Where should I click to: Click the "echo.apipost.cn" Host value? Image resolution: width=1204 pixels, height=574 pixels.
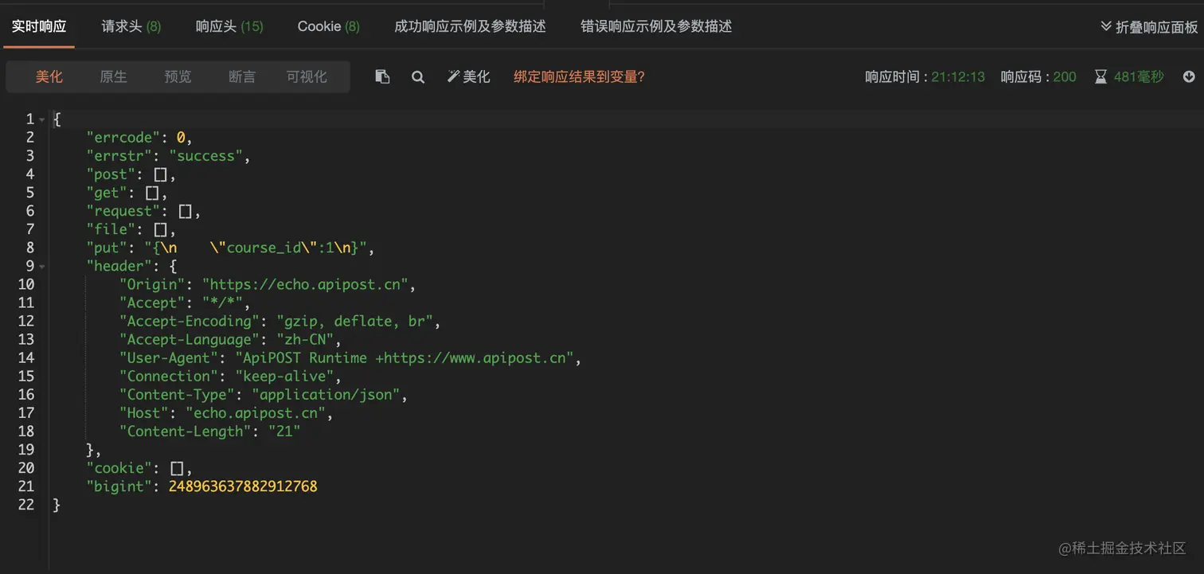255,412
